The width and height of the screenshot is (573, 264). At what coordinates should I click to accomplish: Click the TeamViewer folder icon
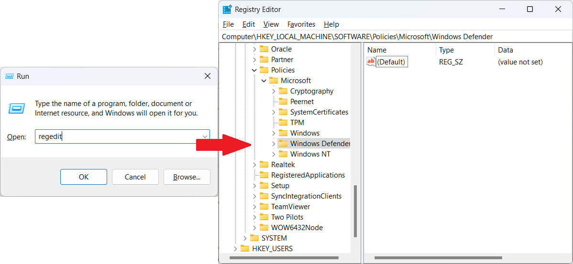pos(264,207)
